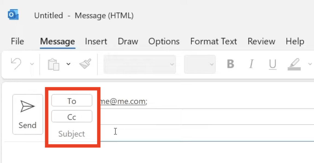
Task: Open the font name combo box
Action: (140, 64)
